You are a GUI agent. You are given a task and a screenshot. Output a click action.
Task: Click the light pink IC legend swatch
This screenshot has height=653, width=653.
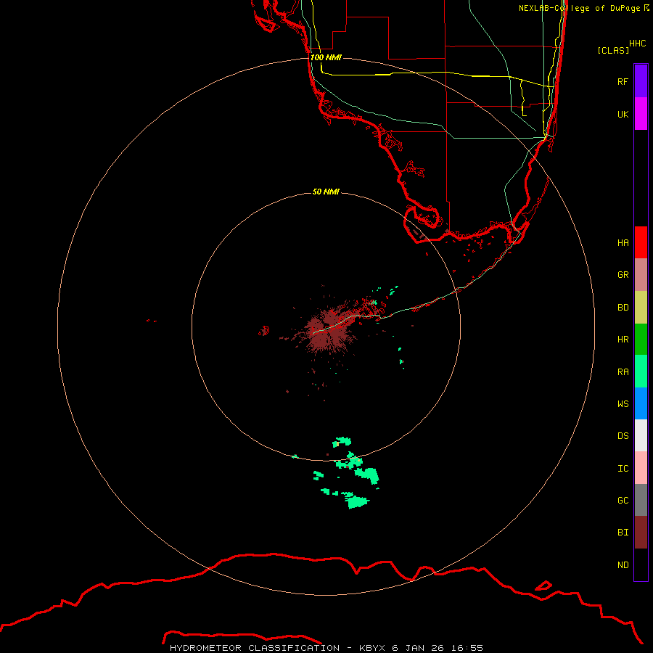(641, 468)
